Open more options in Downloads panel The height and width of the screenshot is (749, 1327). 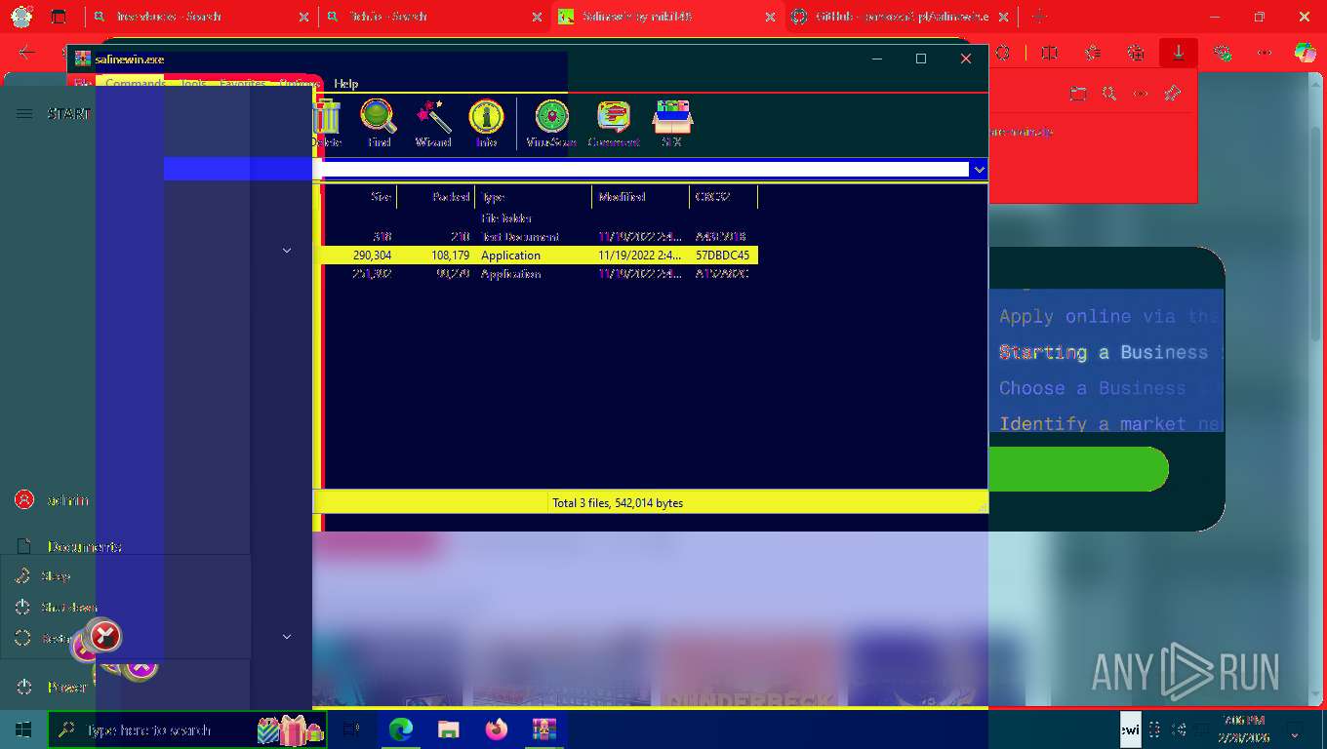1141,94
